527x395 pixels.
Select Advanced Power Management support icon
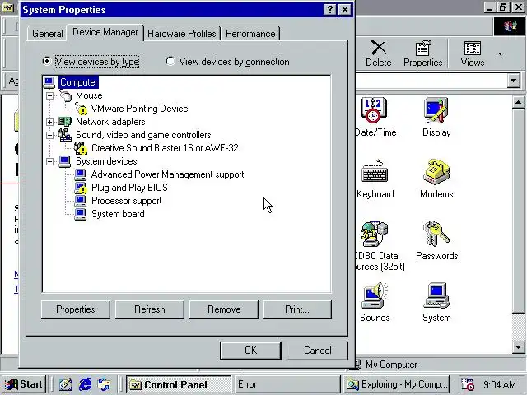point(81,174)
